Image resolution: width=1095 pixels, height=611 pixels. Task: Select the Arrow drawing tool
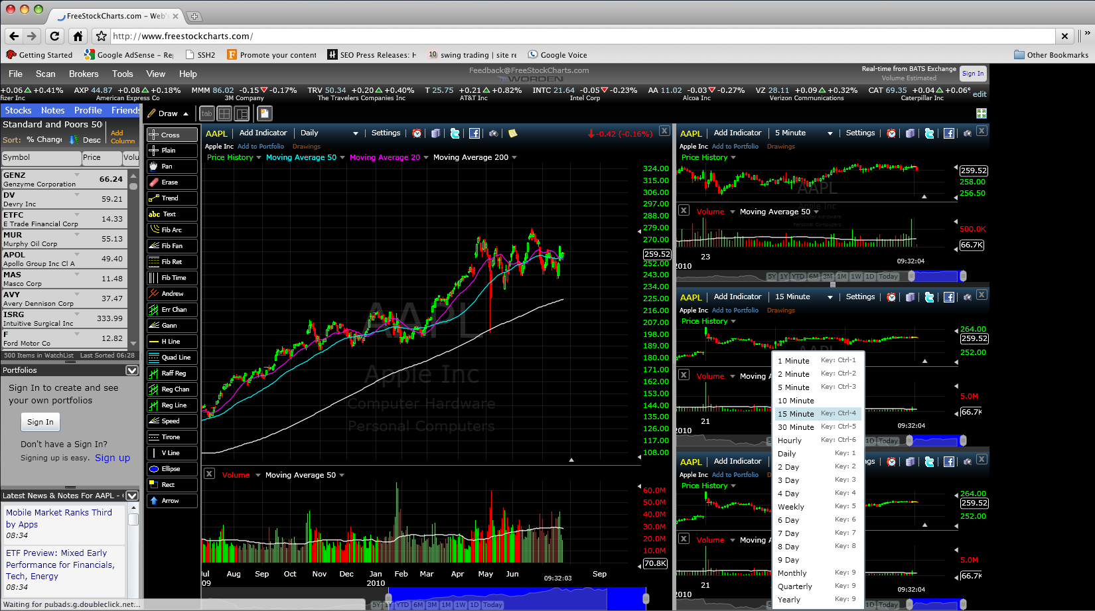click(x=172, y=501)
